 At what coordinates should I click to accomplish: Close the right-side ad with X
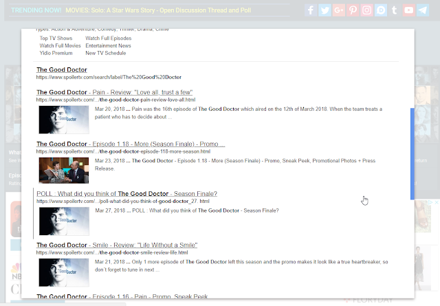[x=437, y=202]
